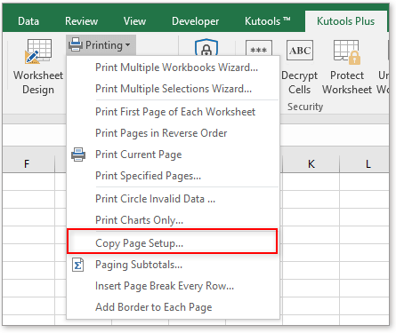Click the printer icon on Printing button
Viewport: 396px width, 333px height.
(76, 45)
